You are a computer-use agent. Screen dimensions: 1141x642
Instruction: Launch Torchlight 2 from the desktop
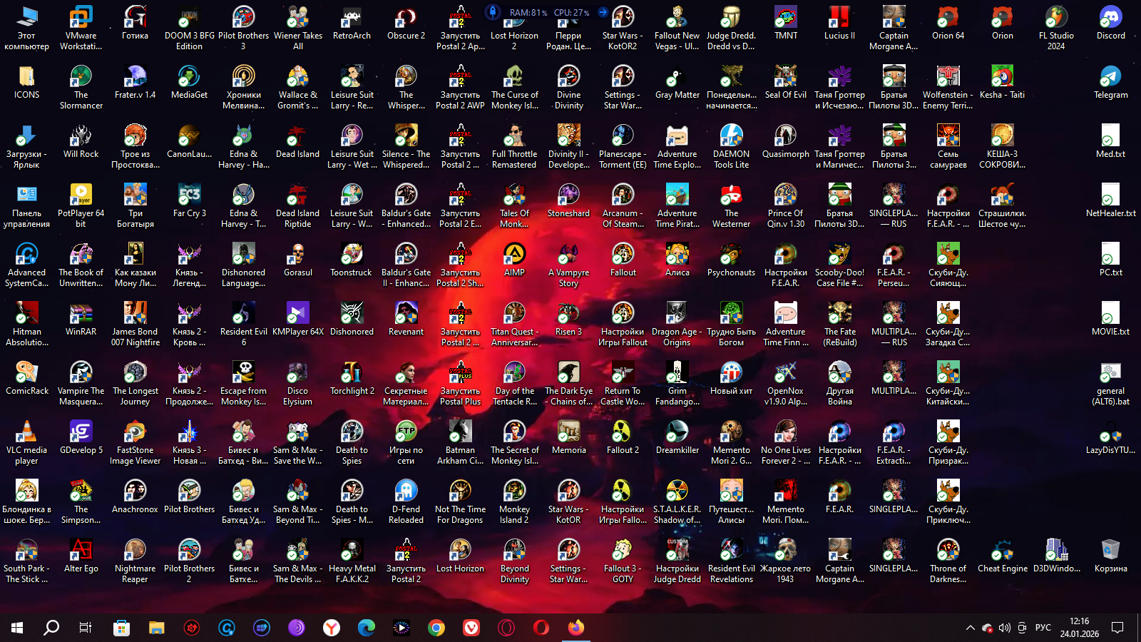pos(352,377)
